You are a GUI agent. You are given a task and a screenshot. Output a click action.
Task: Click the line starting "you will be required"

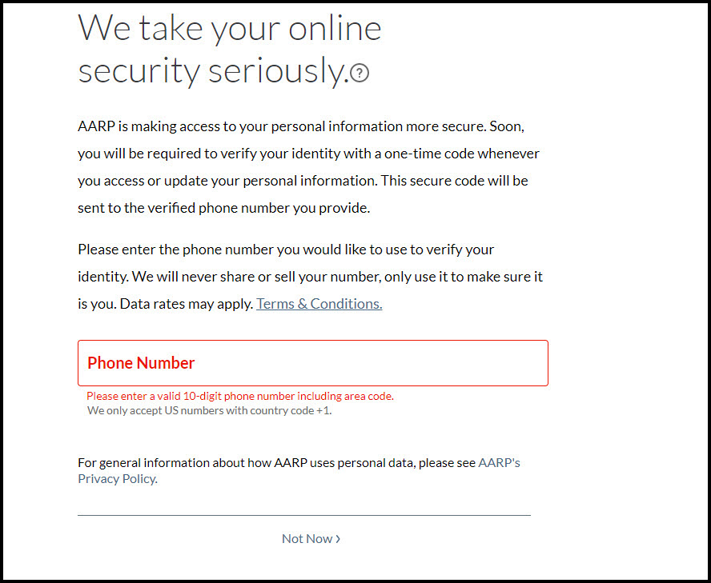coord(308,154)
